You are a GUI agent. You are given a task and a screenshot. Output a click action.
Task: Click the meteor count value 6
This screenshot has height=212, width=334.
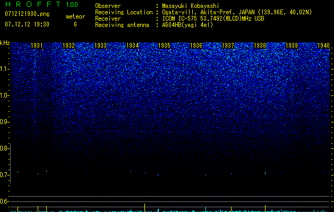pos(75,24)
